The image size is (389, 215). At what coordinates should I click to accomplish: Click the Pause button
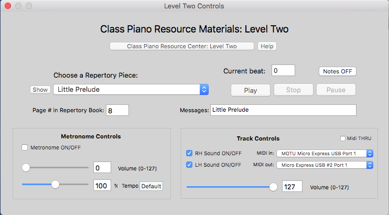(336, 90)
